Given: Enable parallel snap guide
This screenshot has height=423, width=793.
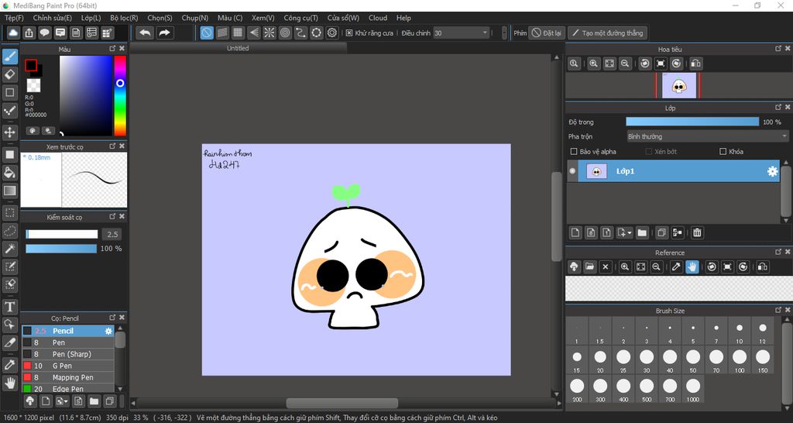Looking at the screenshot, I should [222, 33].
